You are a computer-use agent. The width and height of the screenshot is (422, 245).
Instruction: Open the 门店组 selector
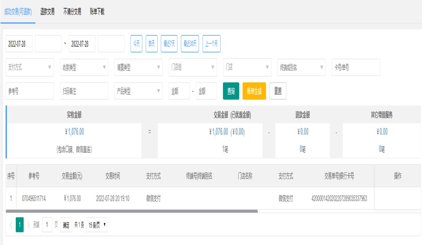click(193, 68)
